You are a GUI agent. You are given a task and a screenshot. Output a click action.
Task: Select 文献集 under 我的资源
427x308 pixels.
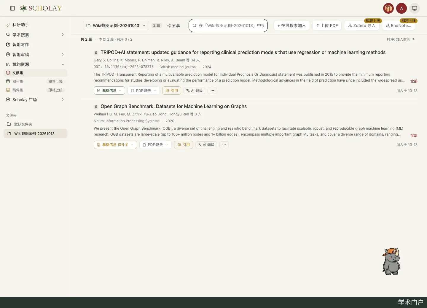(x=36, y=73)
